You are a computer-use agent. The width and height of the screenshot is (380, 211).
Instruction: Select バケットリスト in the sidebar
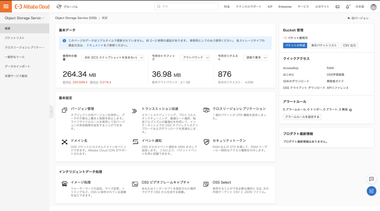coord(15,38)
